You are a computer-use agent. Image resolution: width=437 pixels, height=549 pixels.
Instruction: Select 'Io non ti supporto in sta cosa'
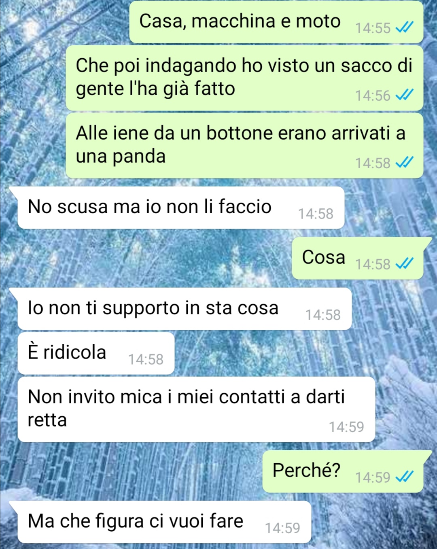(x=185, y=309)
